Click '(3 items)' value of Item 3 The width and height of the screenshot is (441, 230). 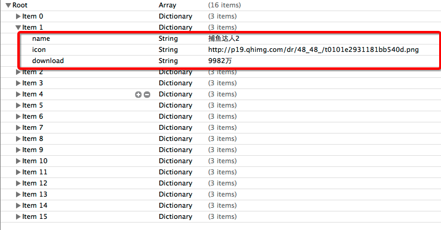coord(222,83)
